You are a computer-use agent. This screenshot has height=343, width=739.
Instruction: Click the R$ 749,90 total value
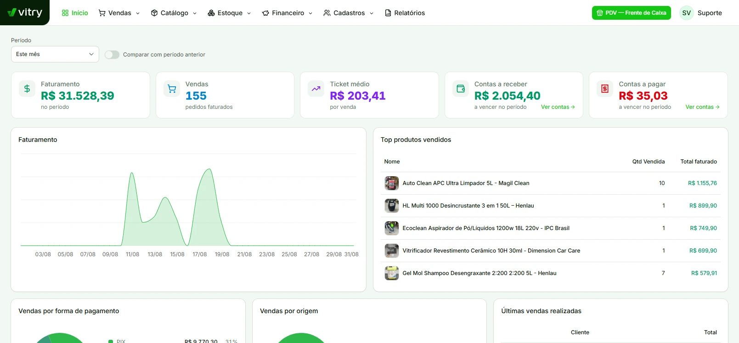coord(703,228)
